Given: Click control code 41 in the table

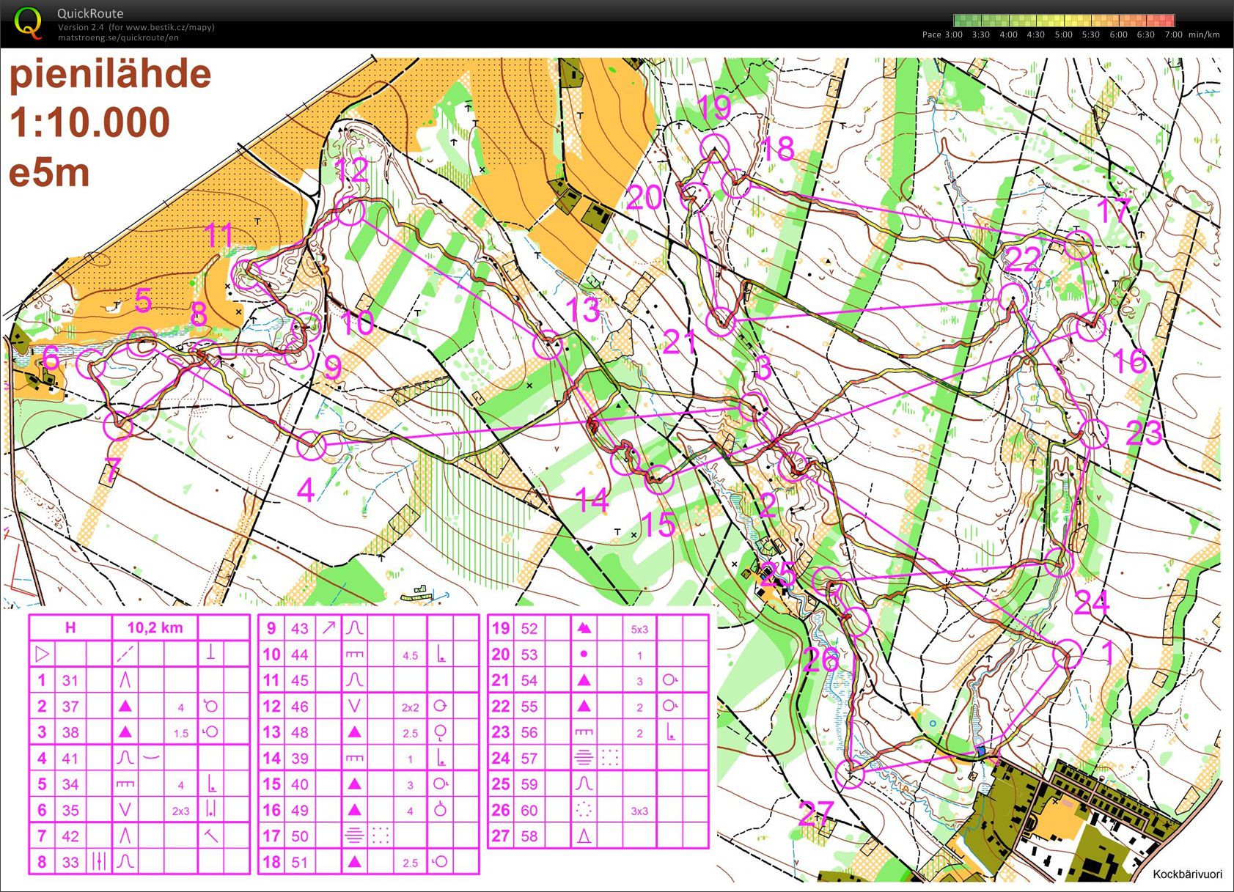Looking at the screenshot, I should [70, 758].
